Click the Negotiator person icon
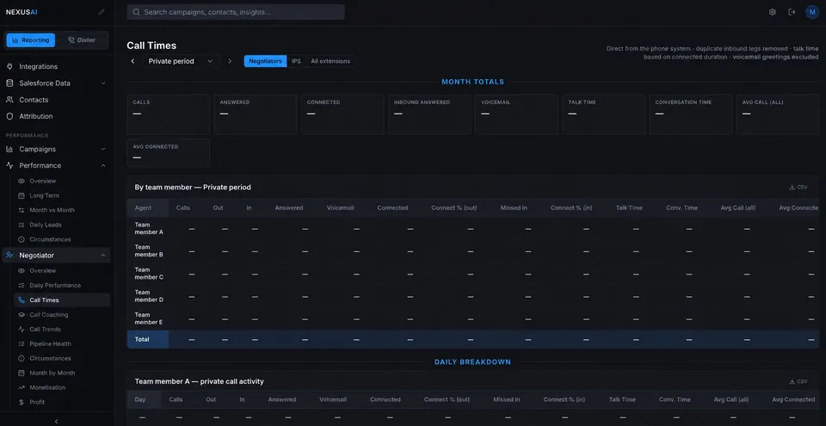Viewport: 826px width, 426px height. (x=9, y=256)
